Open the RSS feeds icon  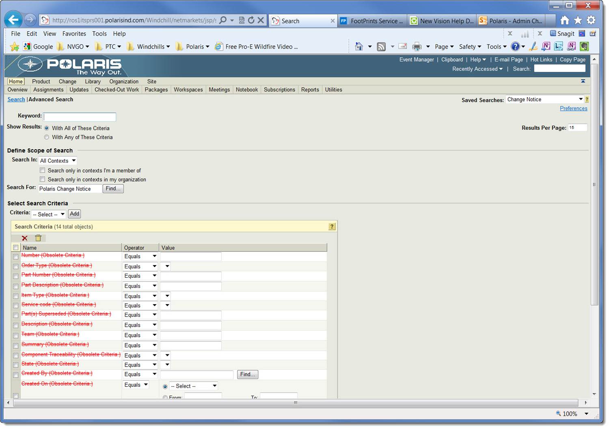click(x=381, y=47)
